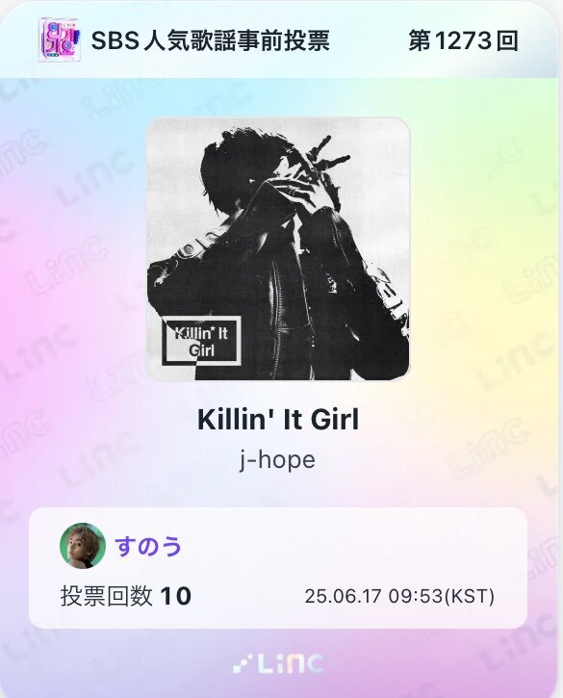563x698 pixels.
Task: Click the 投票回数 label text
Action: coord(107,596)
